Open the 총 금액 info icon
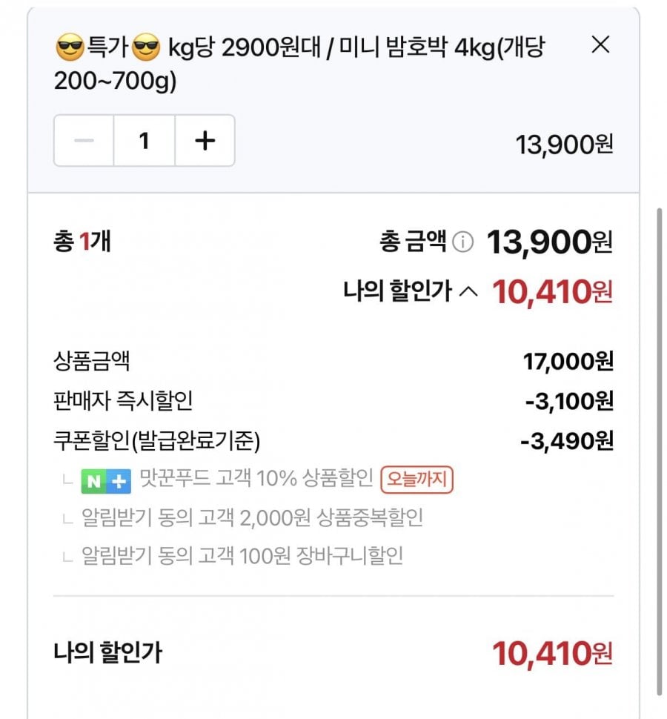667x719 pixels. [462, 242]
